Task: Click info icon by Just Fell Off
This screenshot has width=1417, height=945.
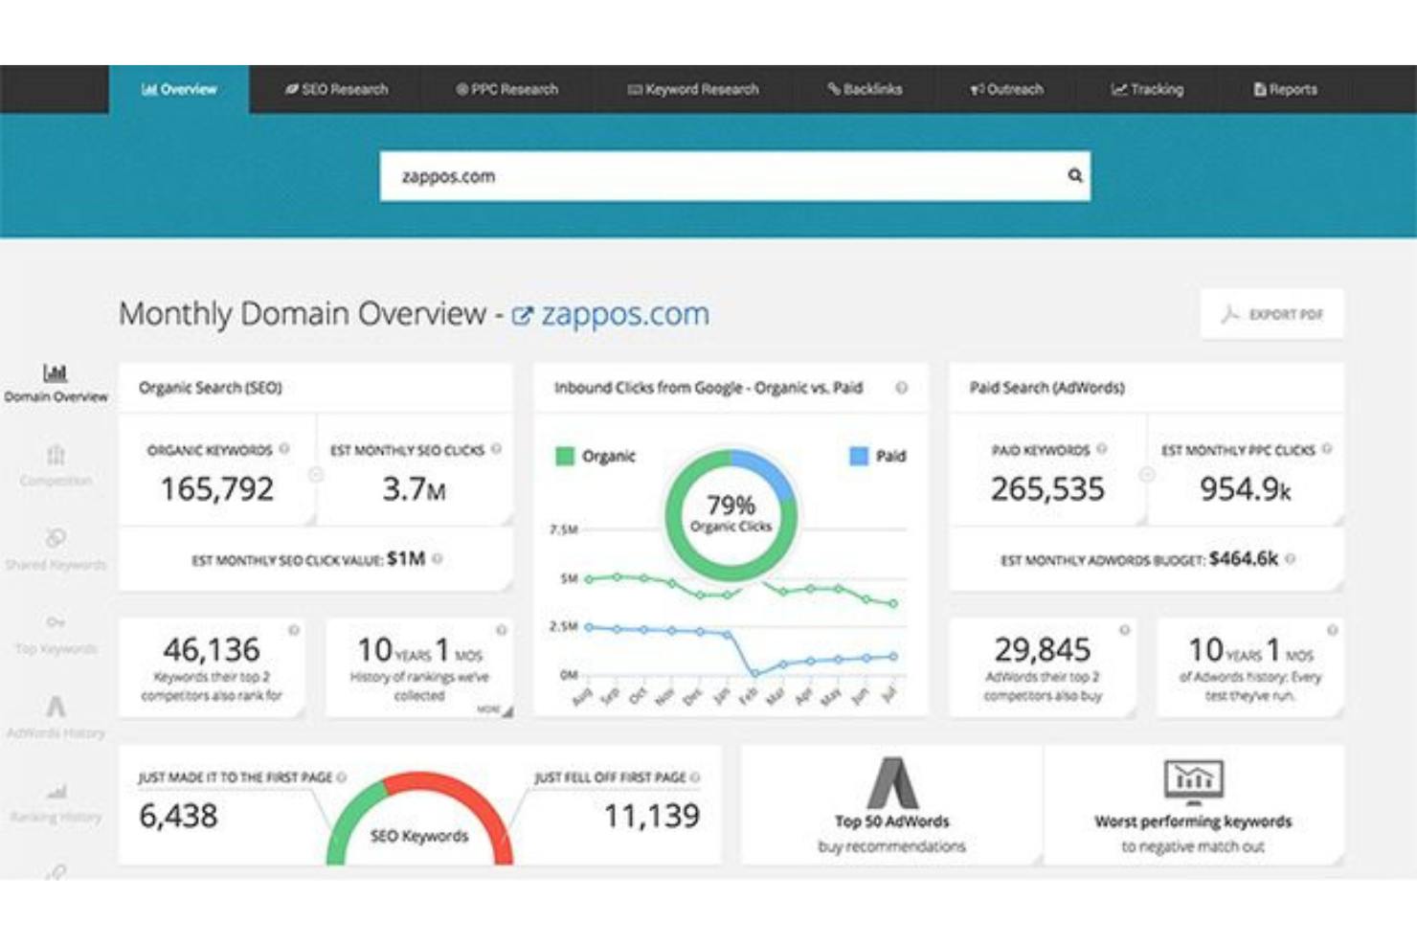Action: [695, 777]
